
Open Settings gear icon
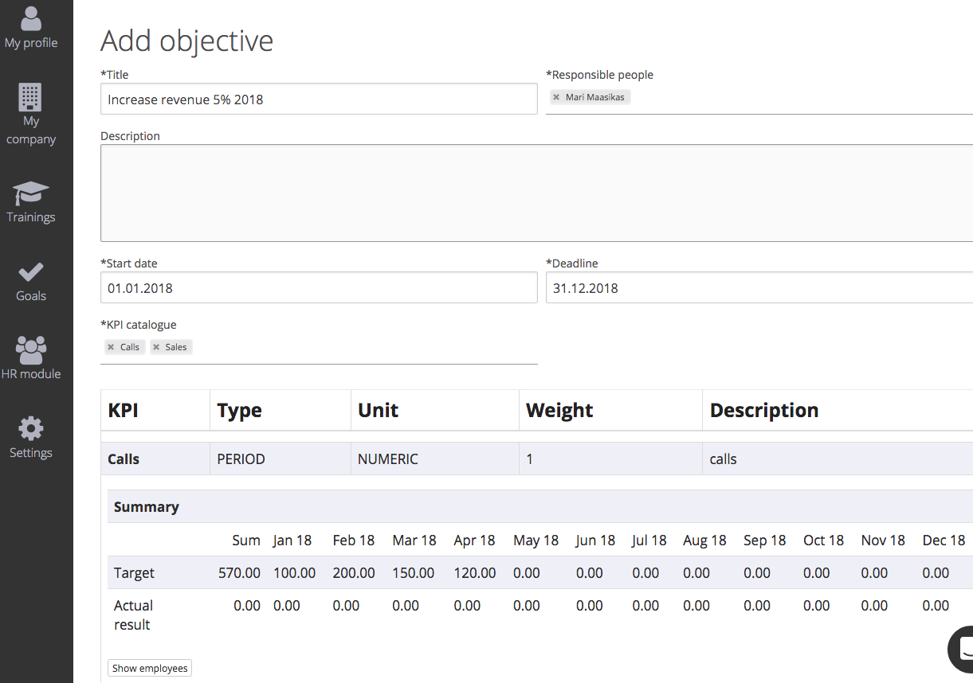pyautogui.click(x=31, y=428)
